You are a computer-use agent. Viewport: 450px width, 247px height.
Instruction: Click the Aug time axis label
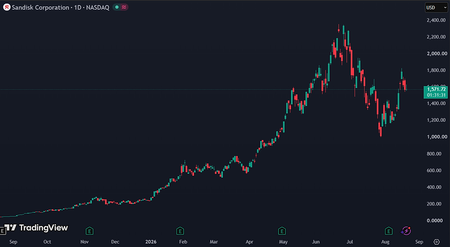point(385,242)
